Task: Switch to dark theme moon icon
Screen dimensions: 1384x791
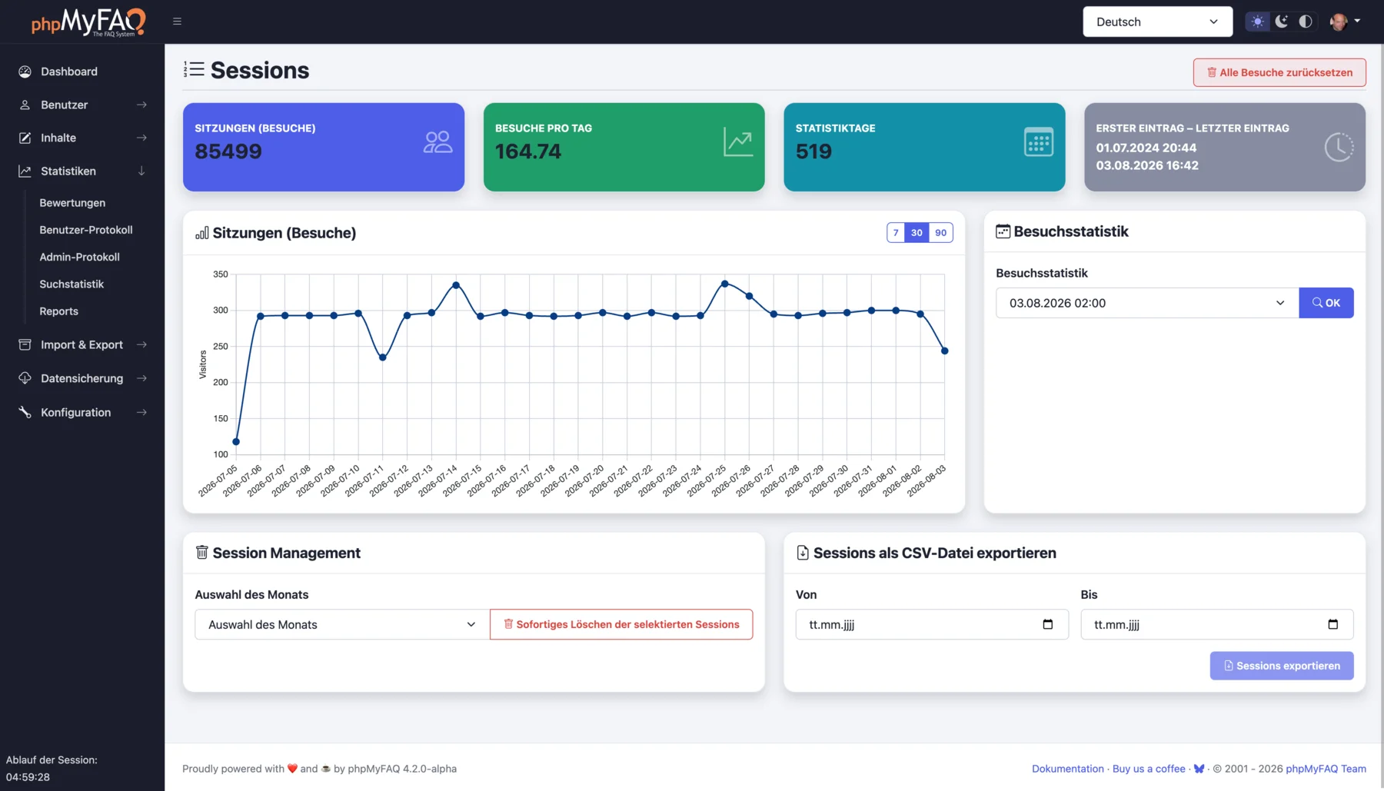Action: [1282, 22]
